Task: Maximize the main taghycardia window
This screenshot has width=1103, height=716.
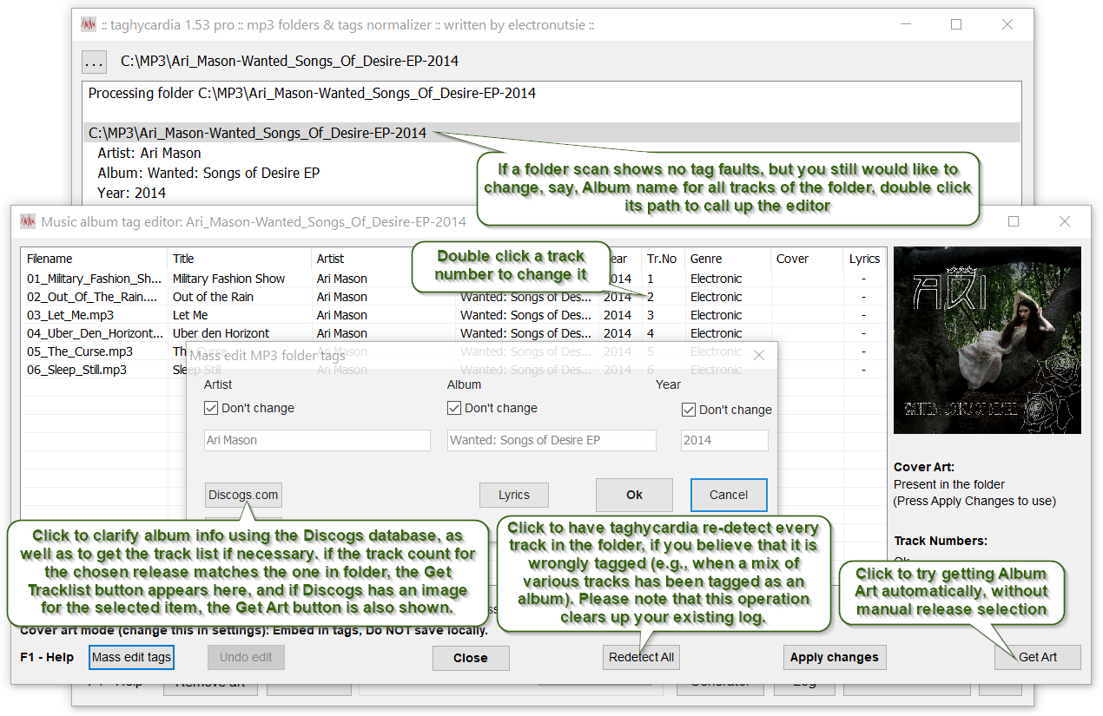Action: [956, 25]
